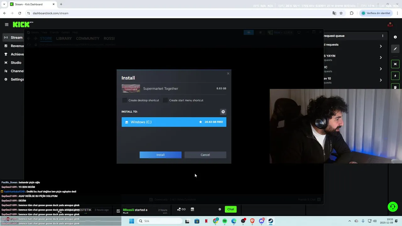The image size is (402, 226).
Task: Click the storefront icon in bottom bar
Action: point(192,209)
